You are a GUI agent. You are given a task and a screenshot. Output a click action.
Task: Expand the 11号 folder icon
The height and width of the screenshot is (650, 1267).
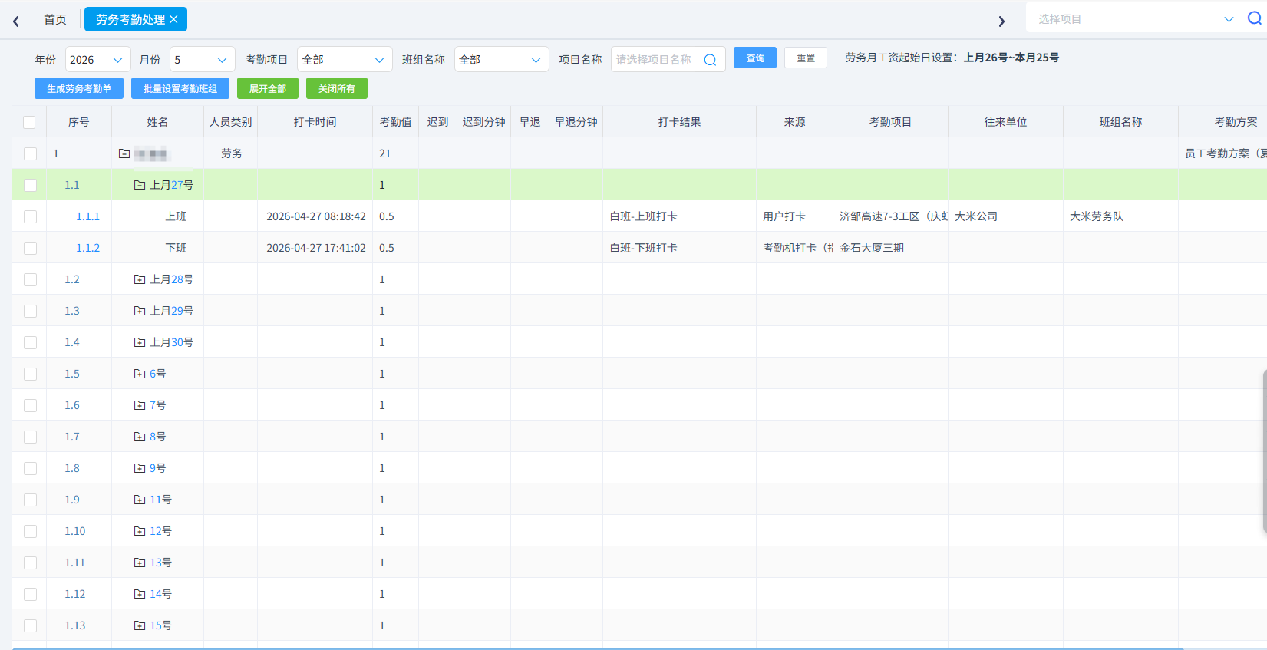(x=140, y=500)
